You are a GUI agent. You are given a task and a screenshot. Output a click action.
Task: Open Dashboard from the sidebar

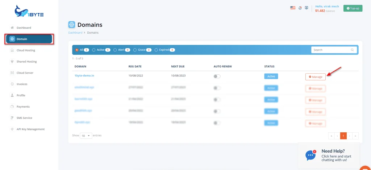(x=24, y=28)
